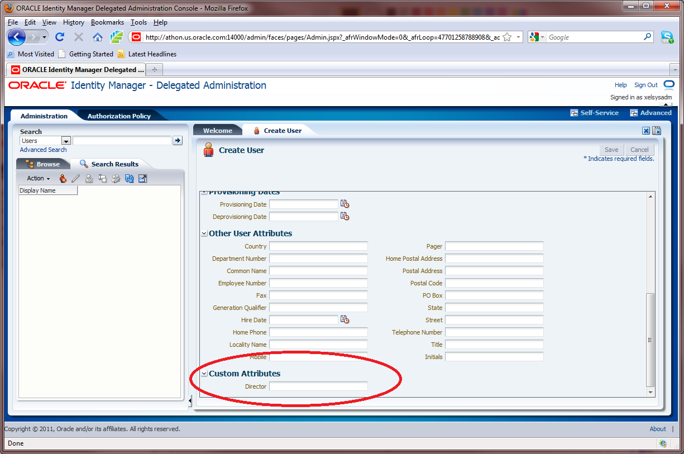The height and width of the screenshot is (454, 684).
Task: Click the Save button
Action: (x=611, y=149)
